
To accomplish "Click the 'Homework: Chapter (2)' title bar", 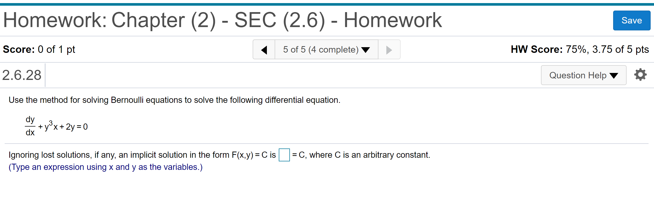I will (x=222, y=20).
